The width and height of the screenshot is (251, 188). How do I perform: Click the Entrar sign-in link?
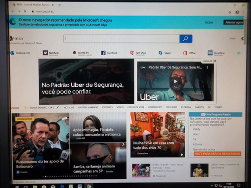(x=232, y=39)
